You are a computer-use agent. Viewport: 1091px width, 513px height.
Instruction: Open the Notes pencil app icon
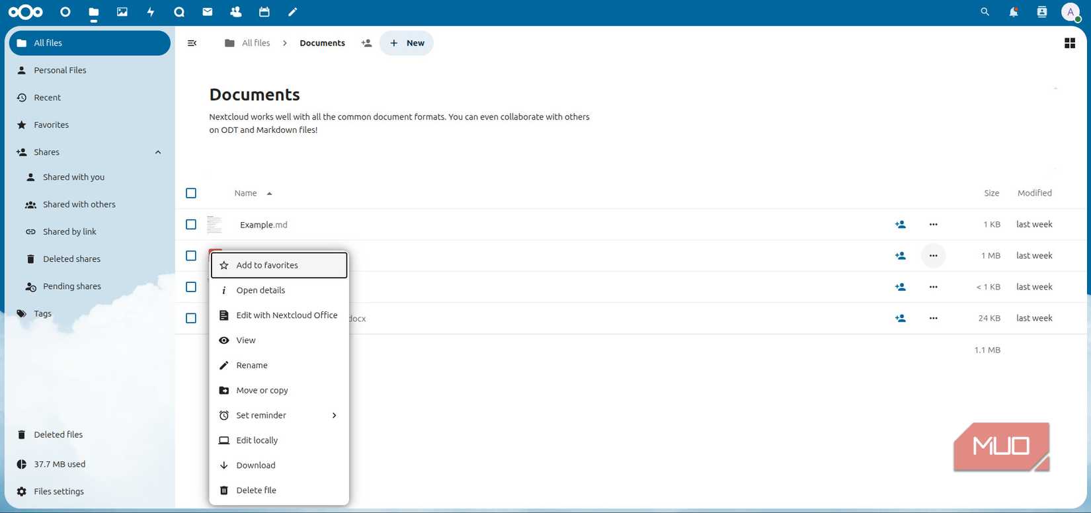[293, 12]
